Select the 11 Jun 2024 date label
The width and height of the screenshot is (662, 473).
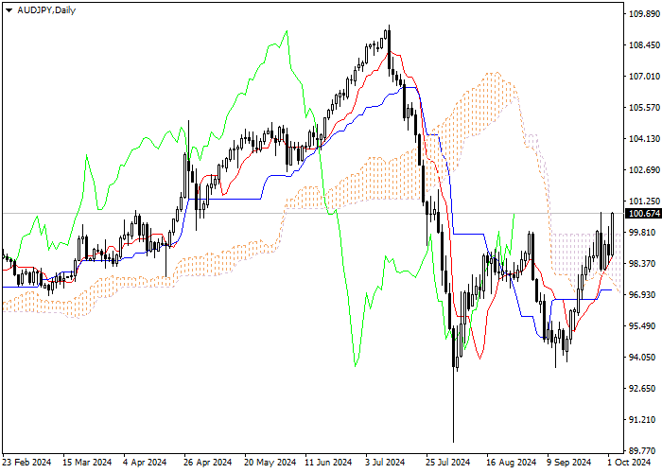click(x=329, y=463)
